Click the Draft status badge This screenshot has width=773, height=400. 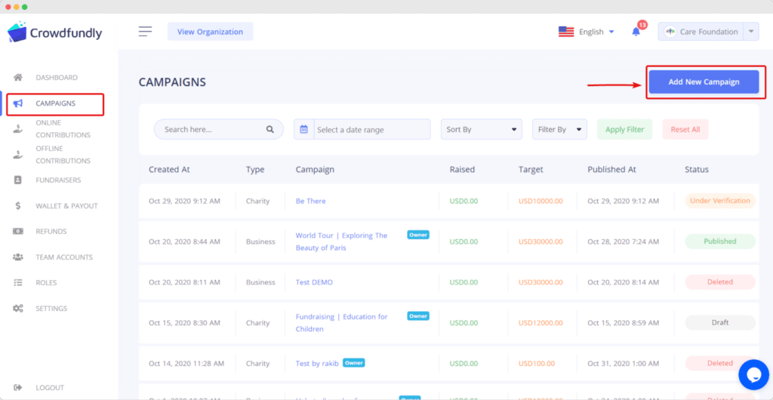coord(719,323)
